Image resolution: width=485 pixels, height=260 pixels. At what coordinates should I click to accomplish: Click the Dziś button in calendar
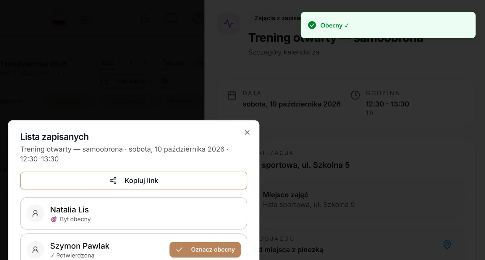point(108,63)
